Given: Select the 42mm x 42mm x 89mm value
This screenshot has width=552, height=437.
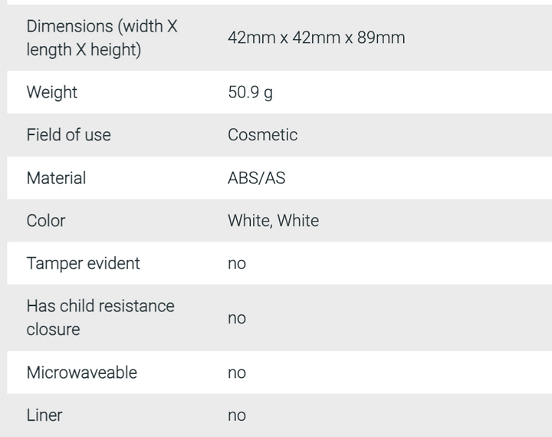Looking at the screenshot, I should [x=316, y=38].
